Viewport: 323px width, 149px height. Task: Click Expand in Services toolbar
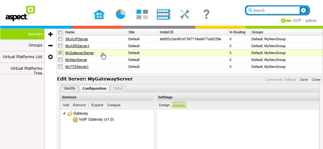[x=97, y=105]
